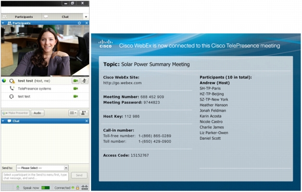Click the Send chat button
302x192 pixels.
point(79,175)
